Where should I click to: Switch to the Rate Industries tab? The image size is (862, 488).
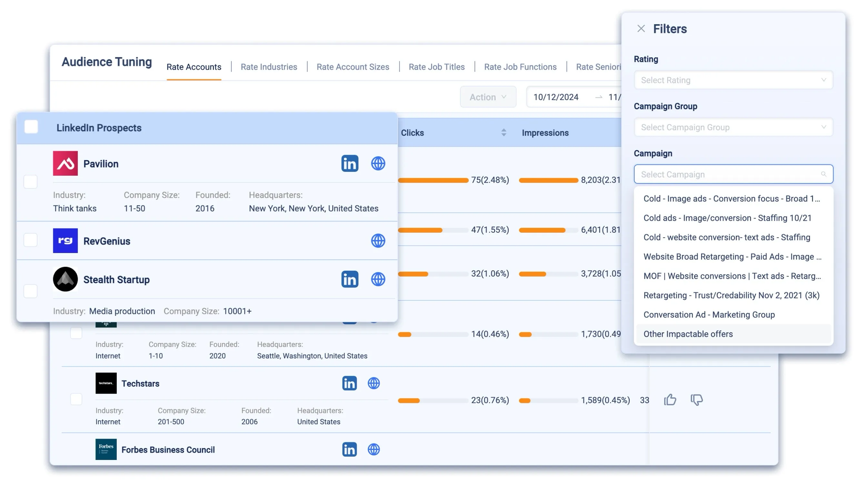click(x=269, y=67)
